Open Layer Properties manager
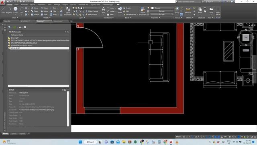This screenshot has height=145, width=257. click(68, 11)
